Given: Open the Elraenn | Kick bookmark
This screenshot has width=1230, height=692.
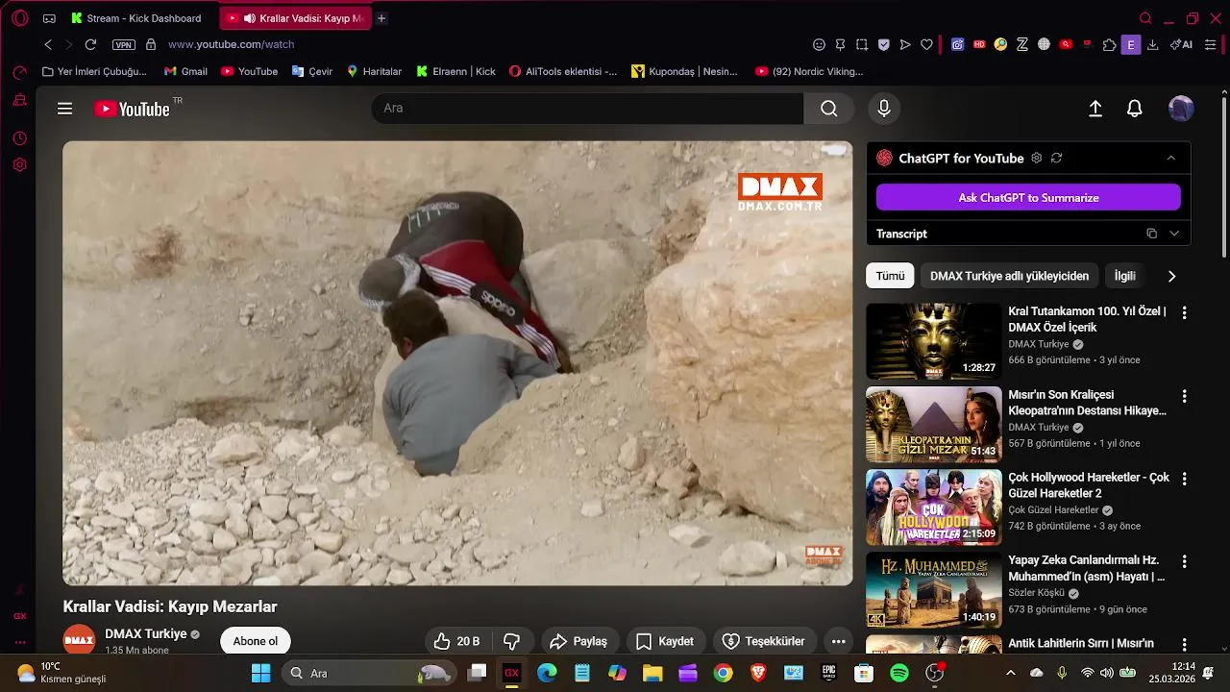Looking at the screenshot, I should pos(455,71).
